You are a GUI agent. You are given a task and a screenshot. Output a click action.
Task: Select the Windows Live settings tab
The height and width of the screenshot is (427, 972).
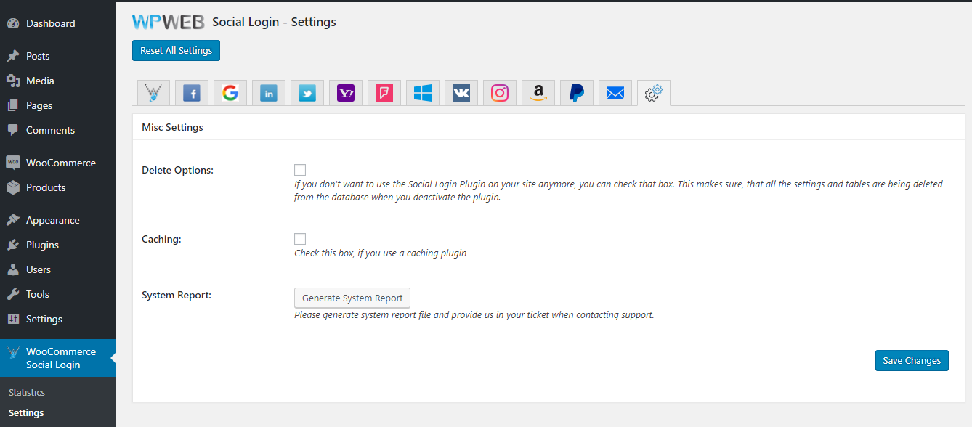pyautogui.click(x=423, y=93)
